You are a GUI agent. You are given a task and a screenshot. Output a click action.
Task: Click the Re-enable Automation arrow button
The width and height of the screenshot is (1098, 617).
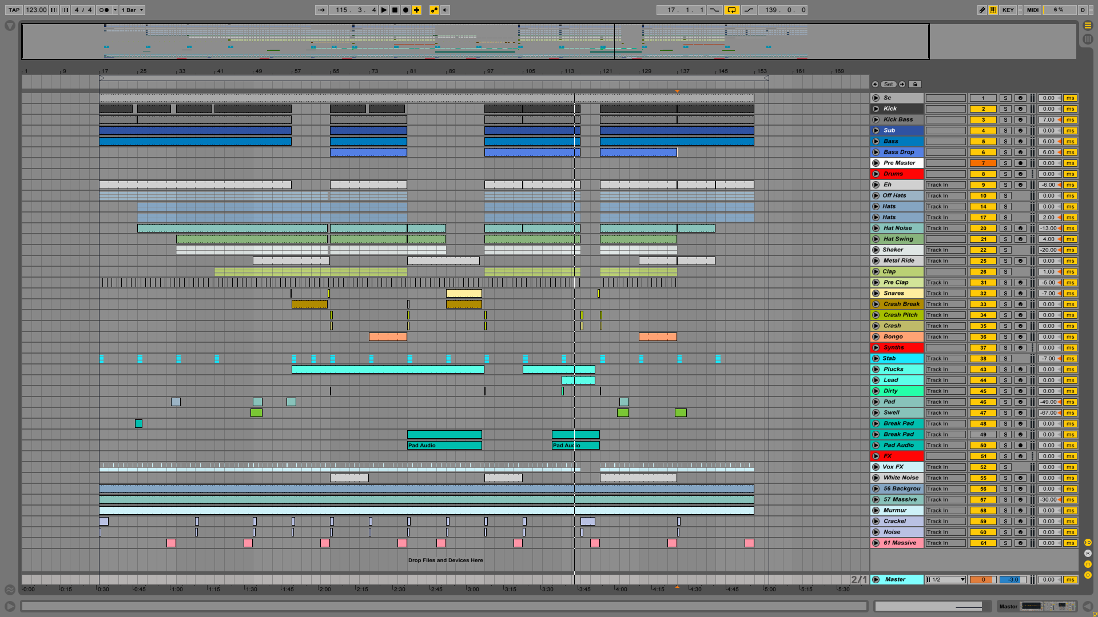445,10
